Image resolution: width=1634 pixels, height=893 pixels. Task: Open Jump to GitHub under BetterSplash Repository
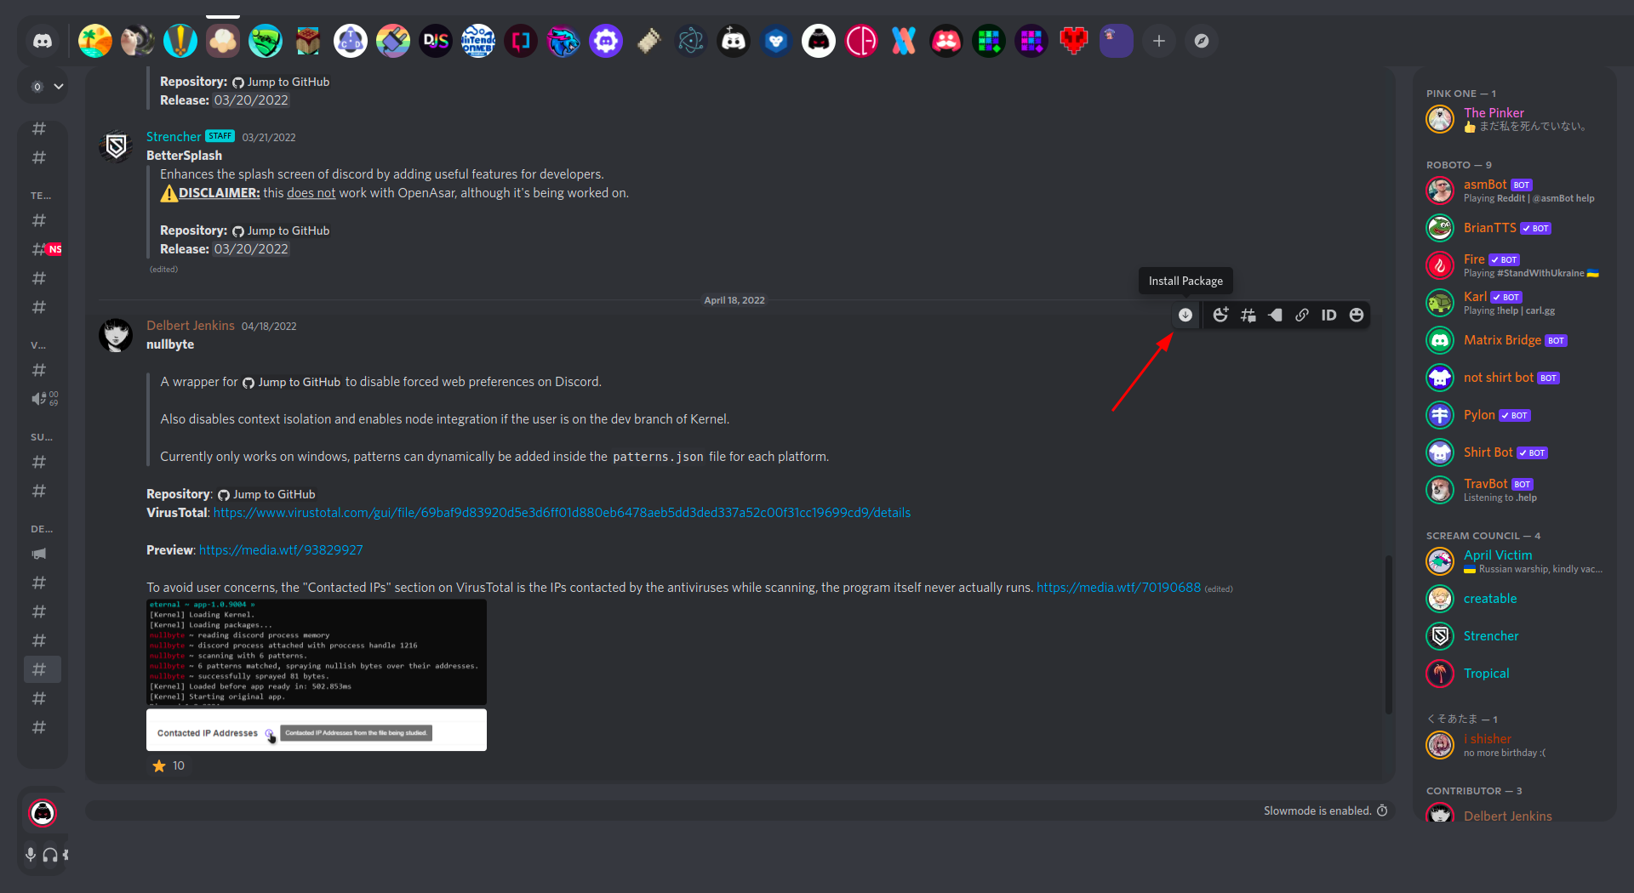(x=281, y=230)
